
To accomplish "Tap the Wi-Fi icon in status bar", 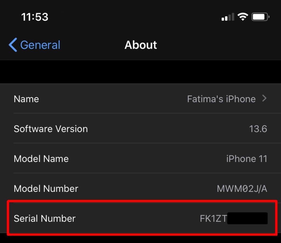I will [243, 16].
